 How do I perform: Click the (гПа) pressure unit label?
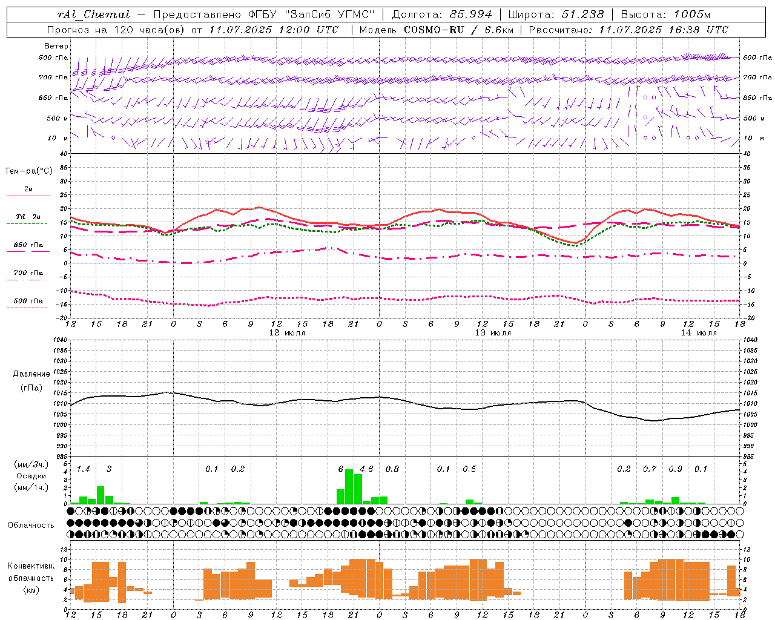click(31, 387)
